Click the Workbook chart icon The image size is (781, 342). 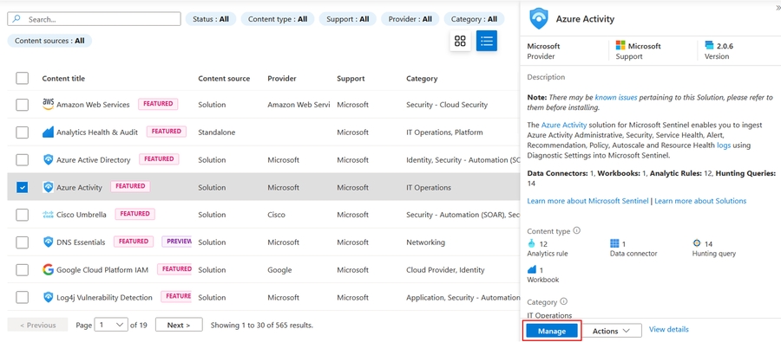[x=531, y=269]
